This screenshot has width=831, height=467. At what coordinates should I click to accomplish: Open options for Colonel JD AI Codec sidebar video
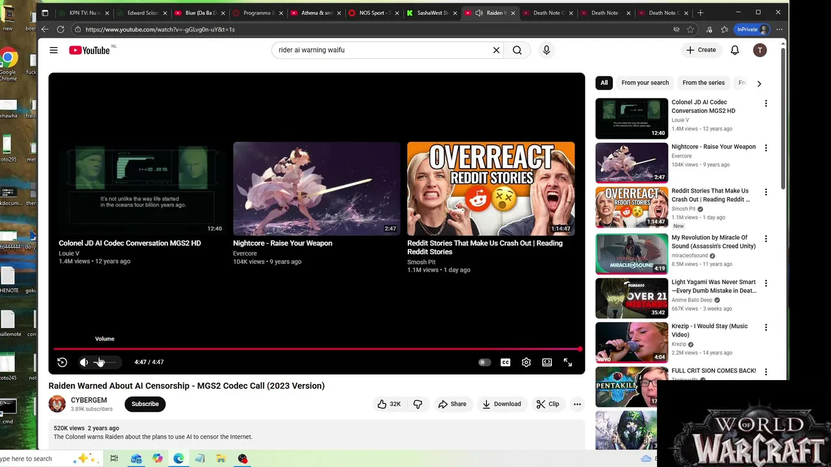(766, 104)
